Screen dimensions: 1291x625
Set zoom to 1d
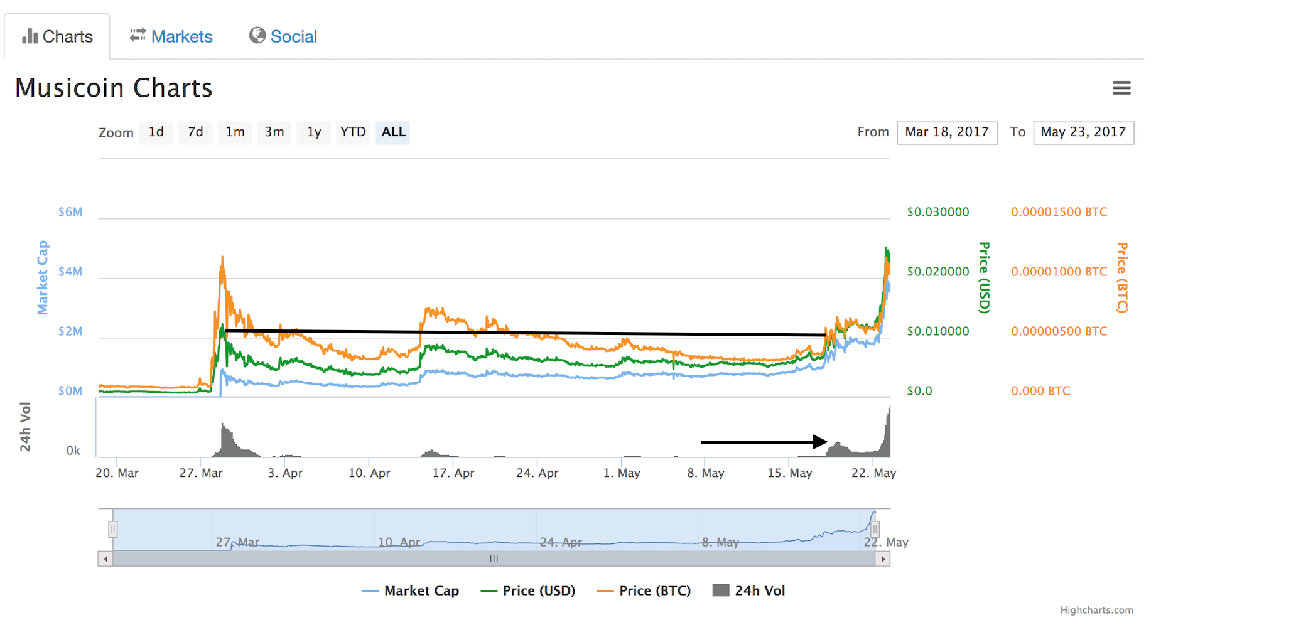coord(156,132)
